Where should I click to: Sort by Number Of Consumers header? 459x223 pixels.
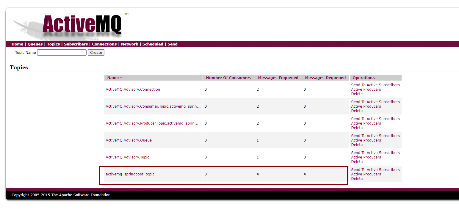(228, 78)
